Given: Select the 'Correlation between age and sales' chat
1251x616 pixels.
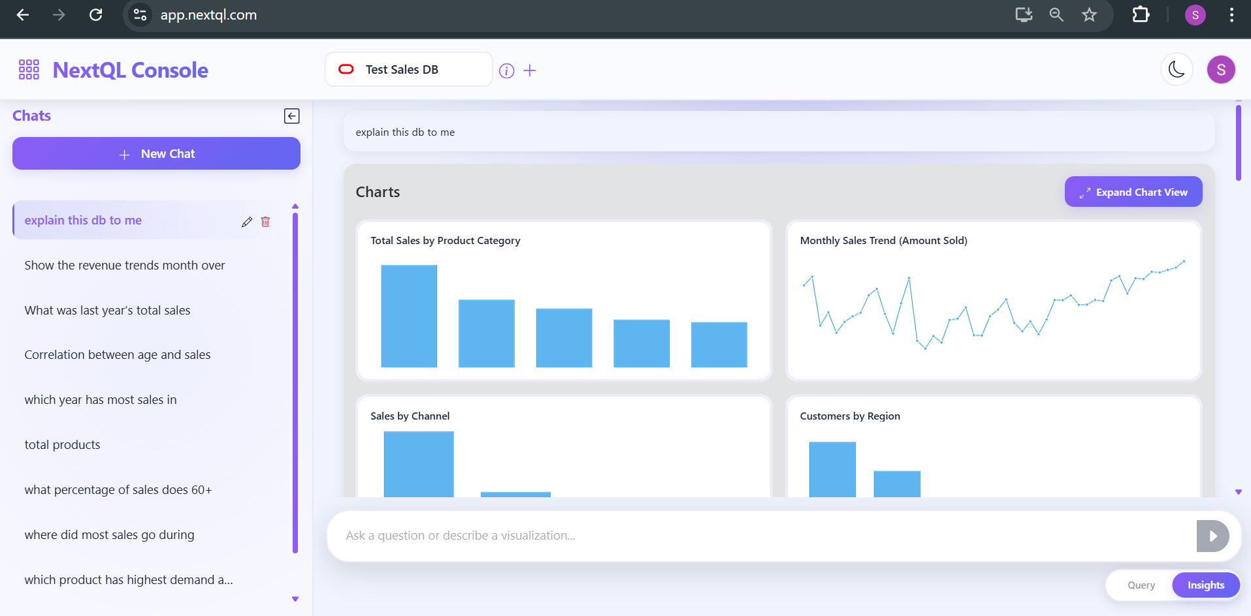Looking at the screenshot, I should click(118, 354).
